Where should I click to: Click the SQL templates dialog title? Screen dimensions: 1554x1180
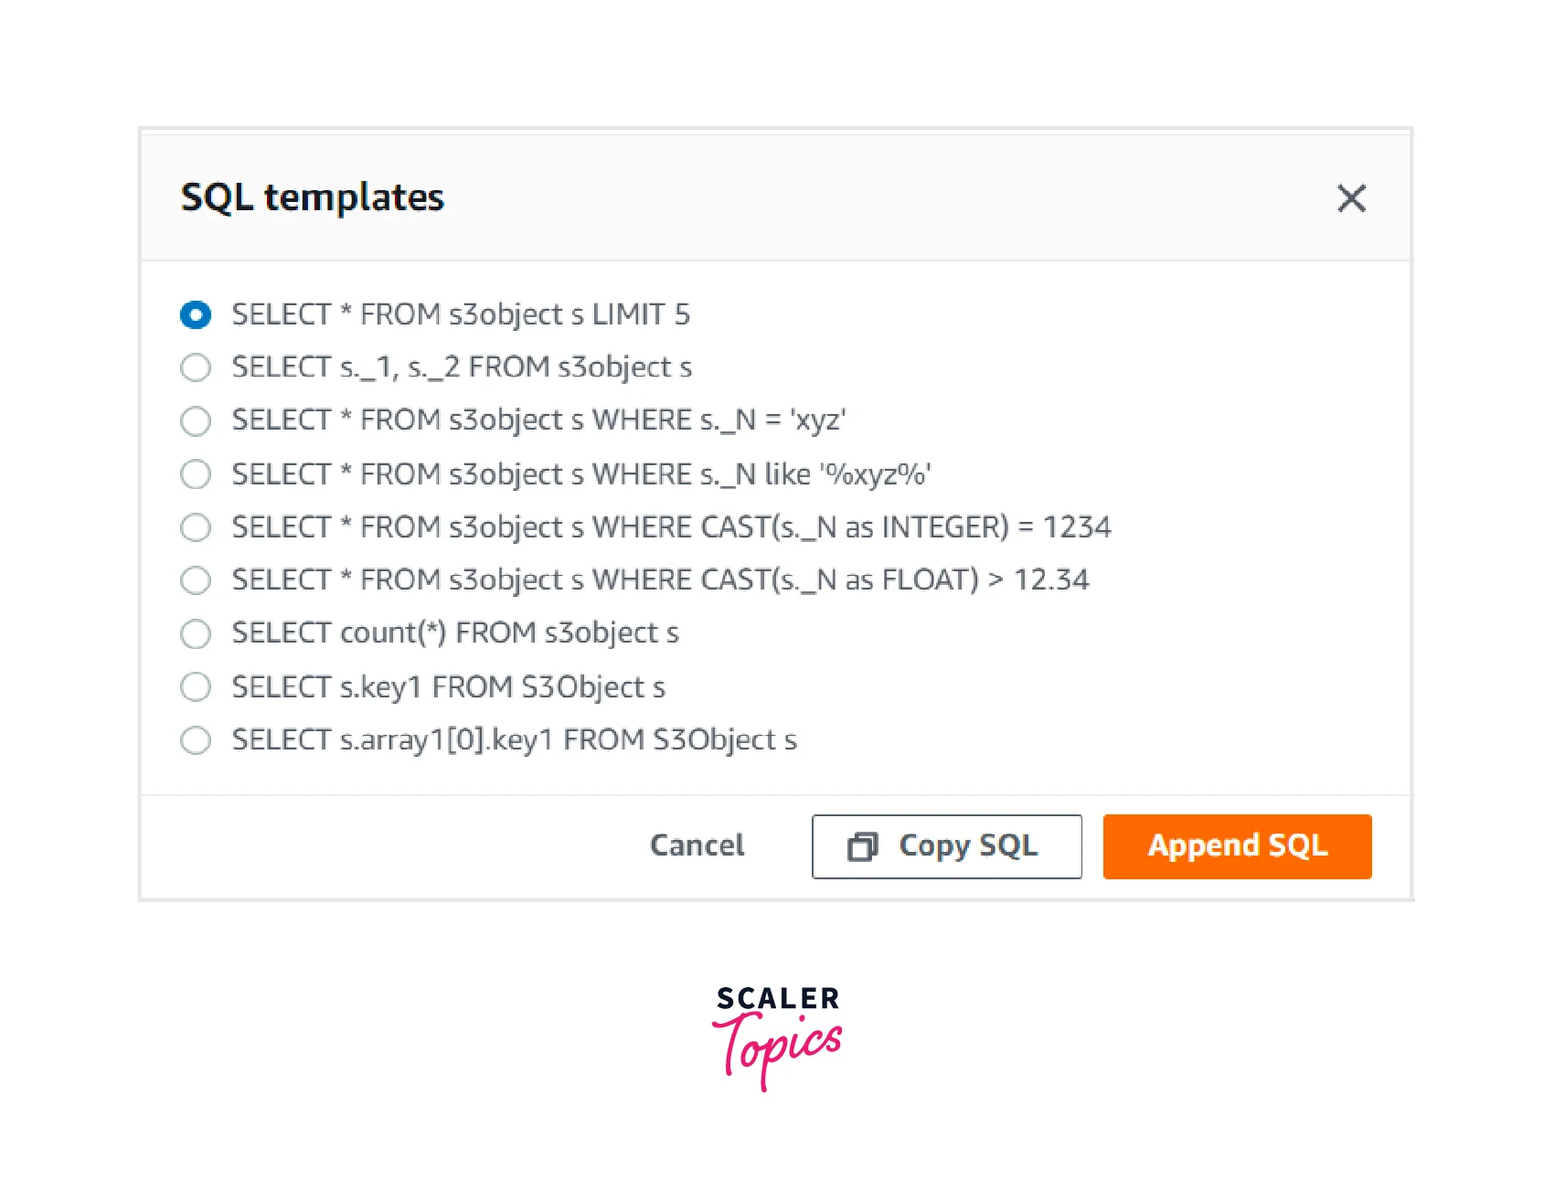pyautogui.click(x=313, y=197)
